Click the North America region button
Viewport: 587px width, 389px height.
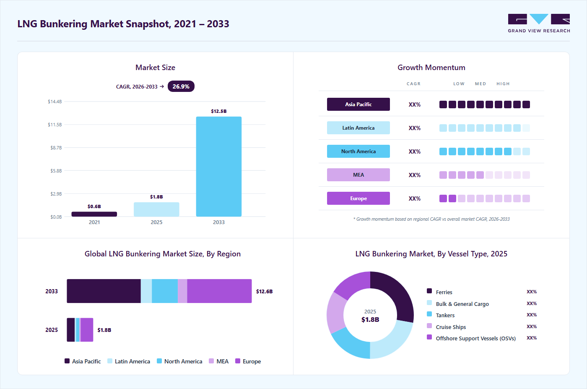click(x=358, y=151)
